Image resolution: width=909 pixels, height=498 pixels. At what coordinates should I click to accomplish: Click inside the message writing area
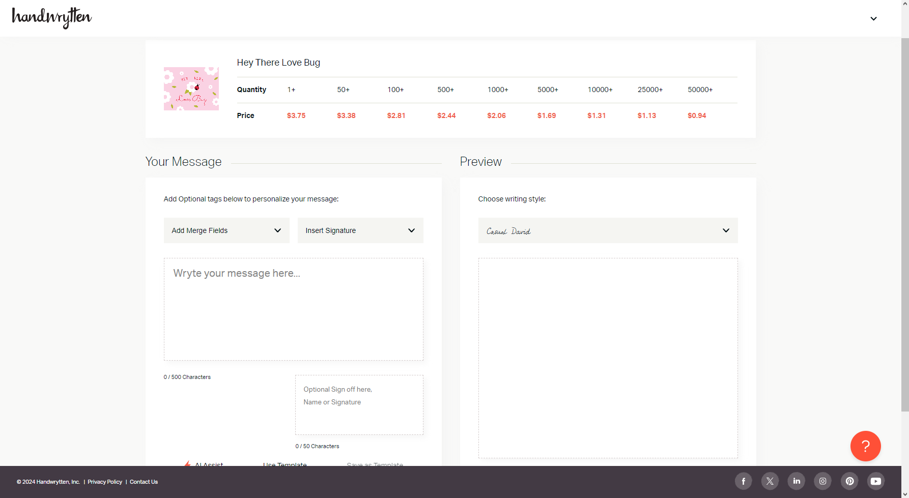293,309
